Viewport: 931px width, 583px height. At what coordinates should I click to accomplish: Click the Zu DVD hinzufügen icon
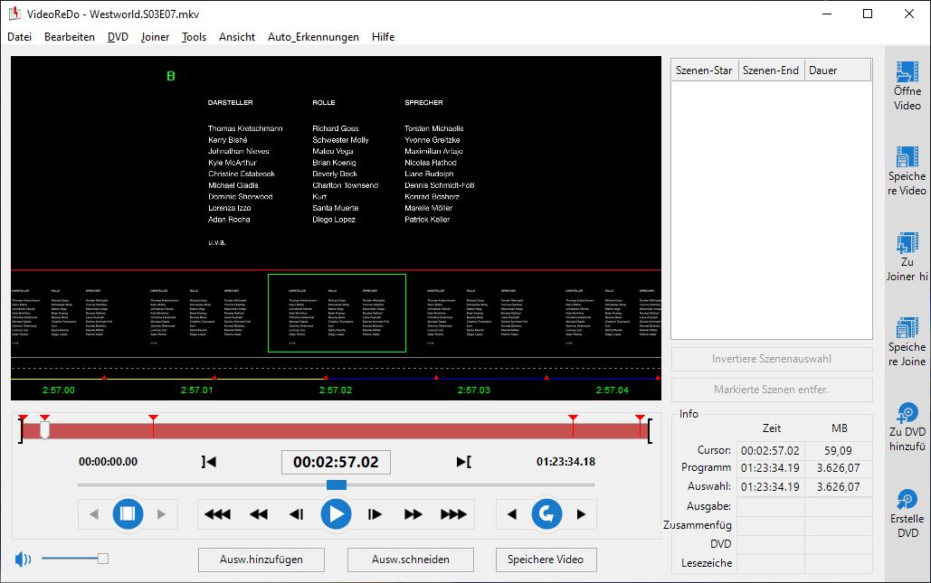pyautogui.click(x=907, y=413)
